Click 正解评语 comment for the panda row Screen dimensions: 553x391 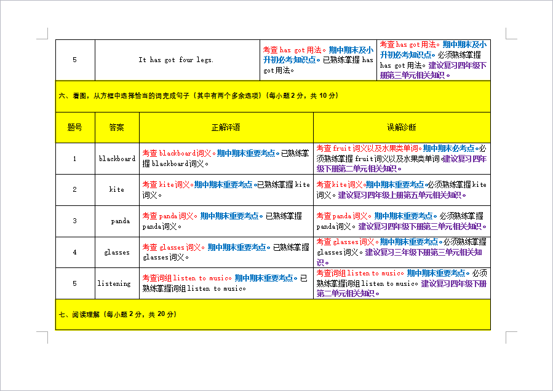coord(225,221)
